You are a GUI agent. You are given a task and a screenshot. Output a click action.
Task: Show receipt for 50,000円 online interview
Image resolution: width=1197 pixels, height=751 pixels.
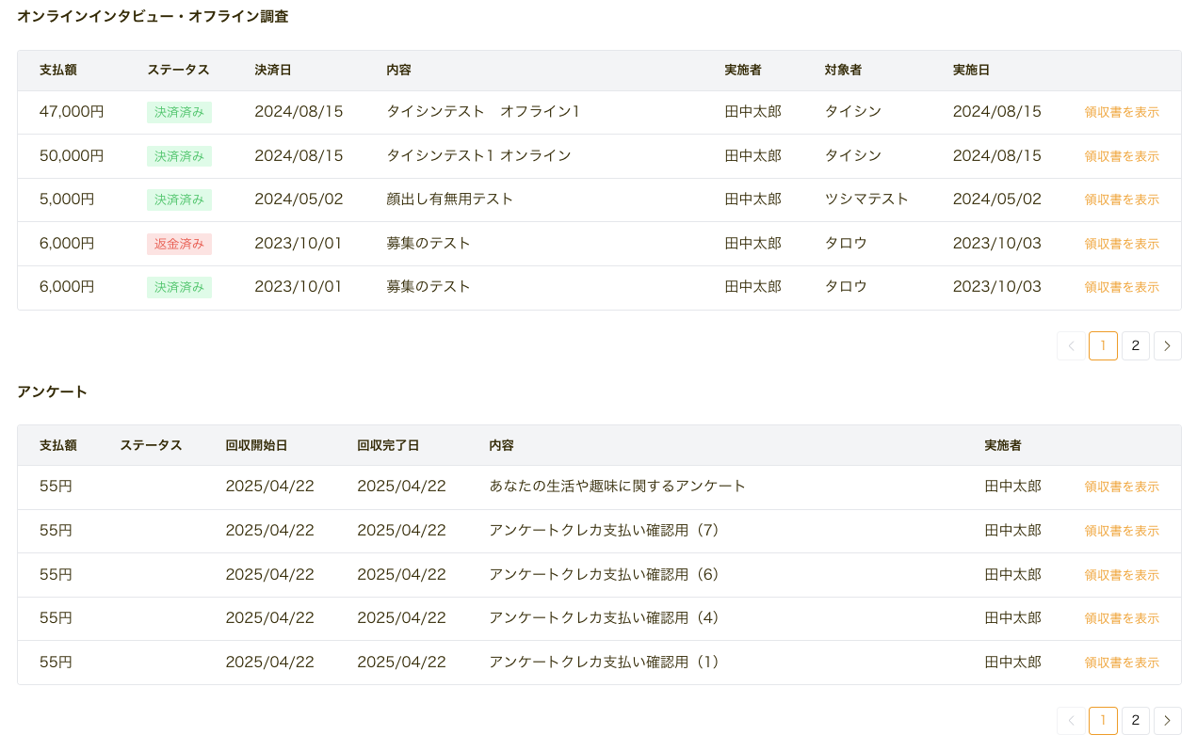click(x=1121, y=156)
